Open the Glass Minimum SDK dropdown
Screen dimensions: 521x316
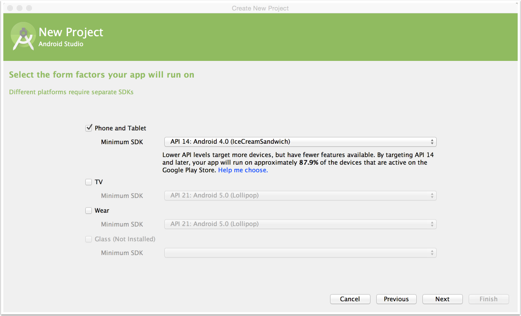300,253
